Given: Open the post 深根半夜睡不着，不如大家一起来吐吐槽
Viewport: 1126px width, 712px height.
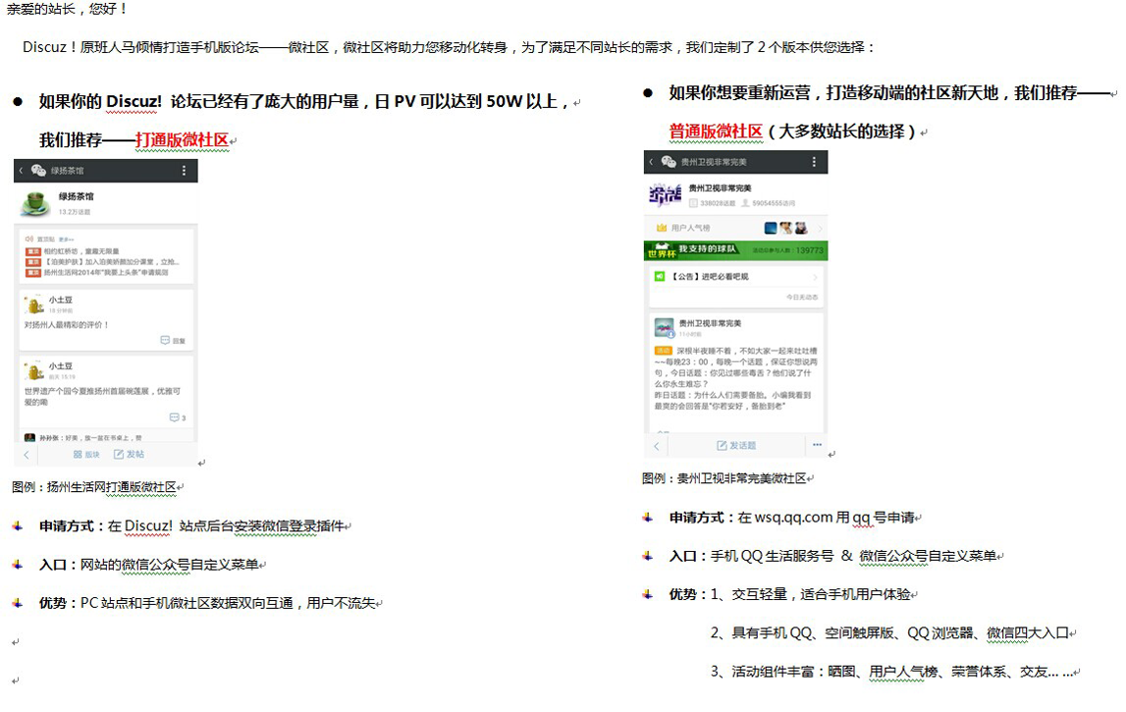Looking at the screenshot, I should click(736, 379).
